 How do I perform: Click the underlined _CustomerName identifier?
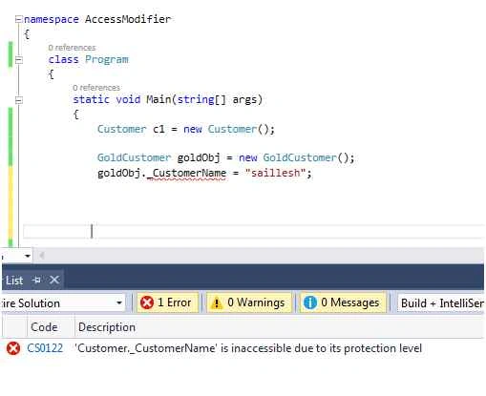186,174
